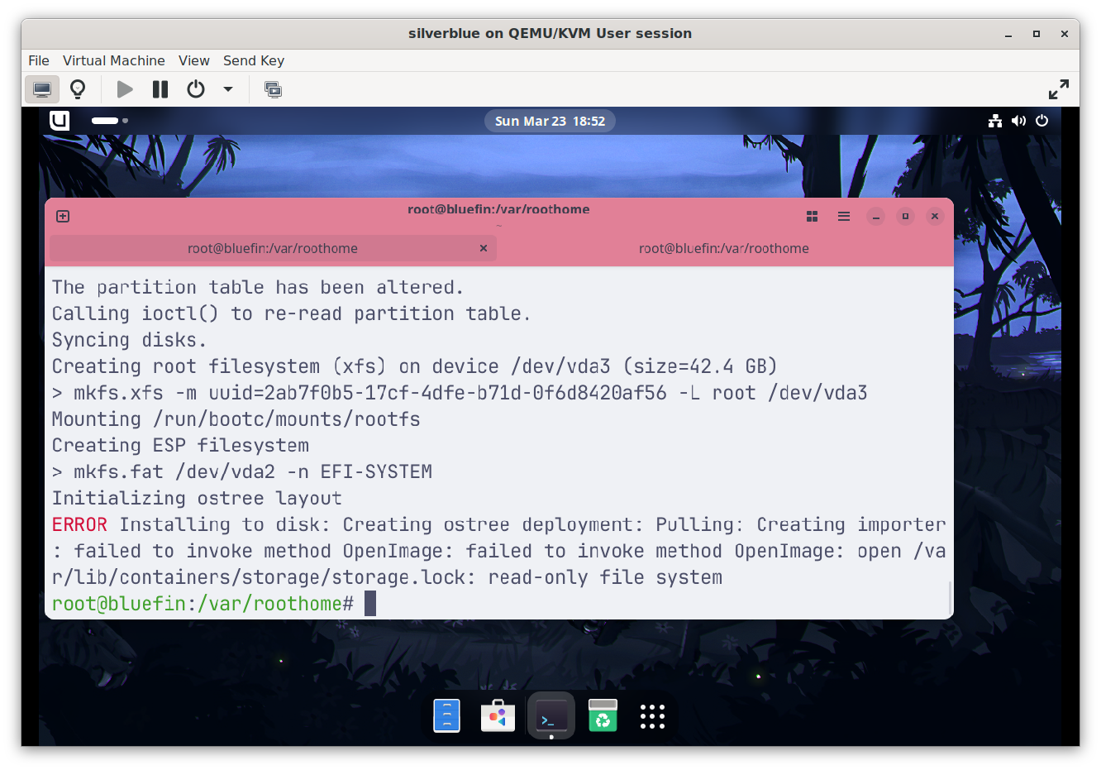1101x770 pixels.
Task: Open the File menu
Action: click(x=39, y=60)
